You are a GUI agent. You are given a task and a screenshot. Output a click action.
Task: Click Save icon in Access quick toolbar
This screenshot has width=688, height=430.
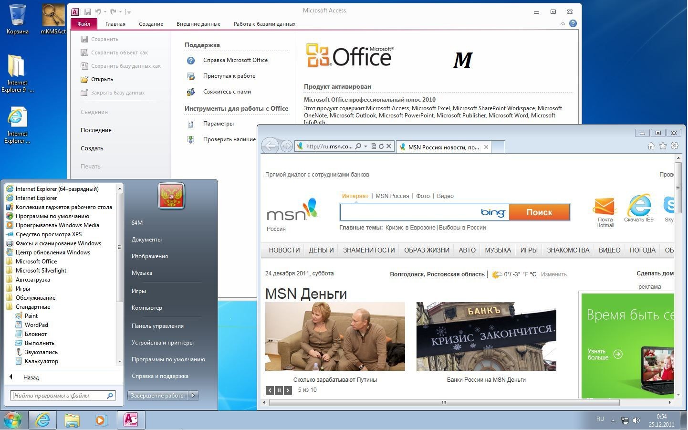[88, 11]
